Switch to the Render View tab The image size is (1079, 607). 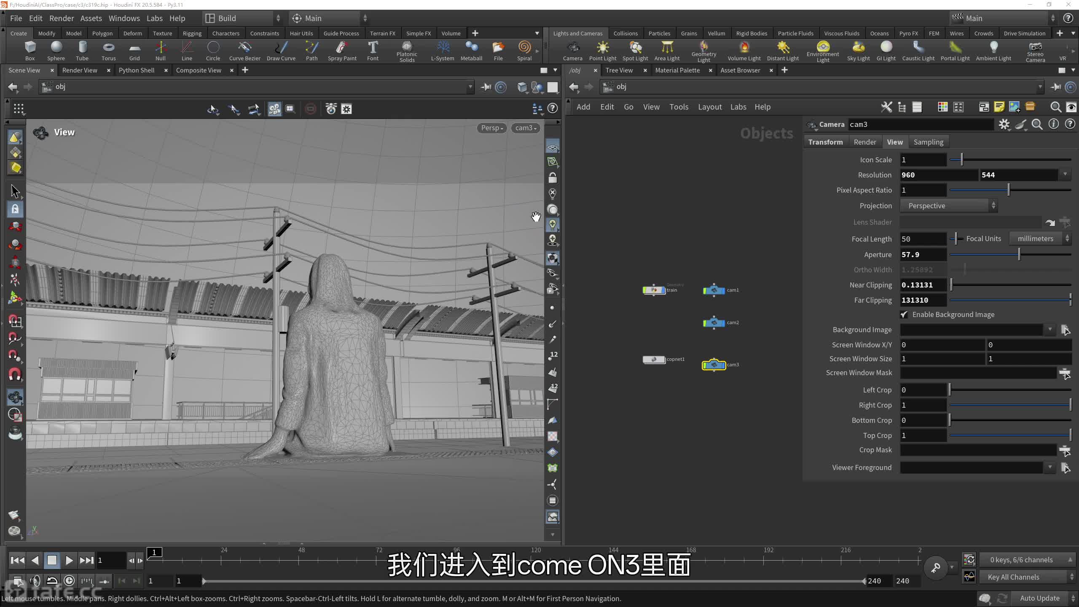pos(80,70)
